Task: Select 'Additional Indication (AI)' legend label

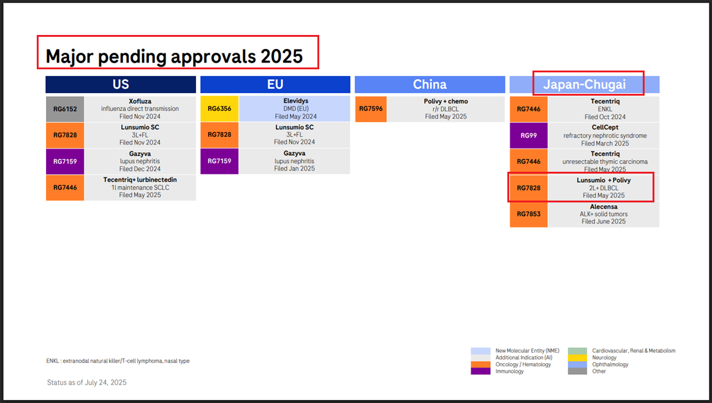Action: click(x=524, y=358)
